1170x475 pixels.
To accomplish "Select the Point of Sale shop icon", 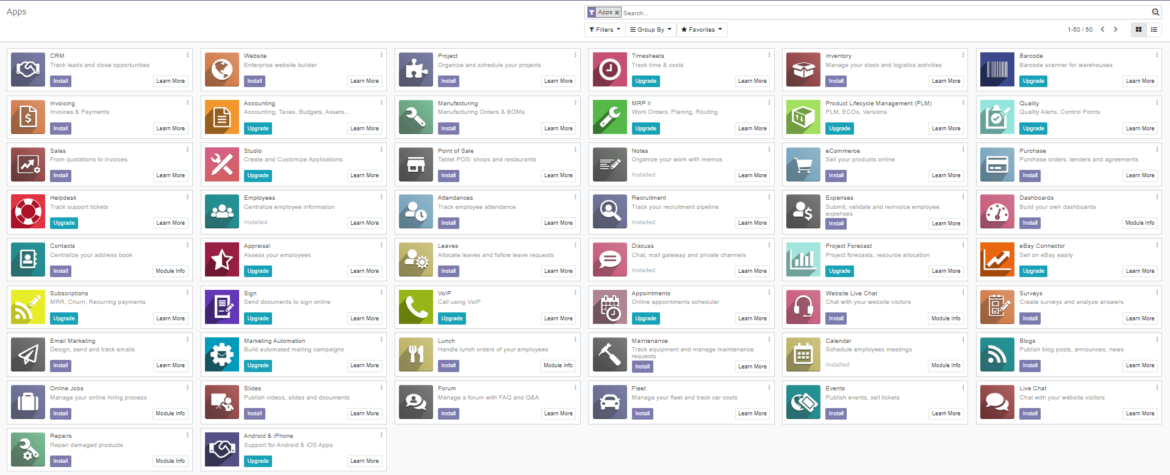I will tap(416, 164).
